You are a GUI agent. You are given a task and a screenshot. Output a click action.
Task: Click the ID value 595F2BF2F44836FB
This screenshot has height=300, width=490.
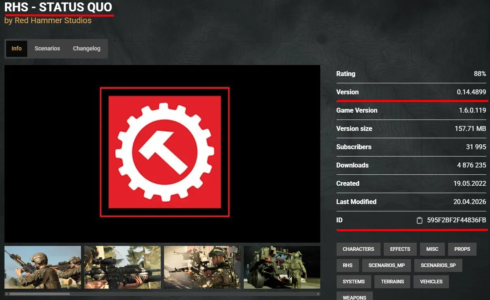457,220
